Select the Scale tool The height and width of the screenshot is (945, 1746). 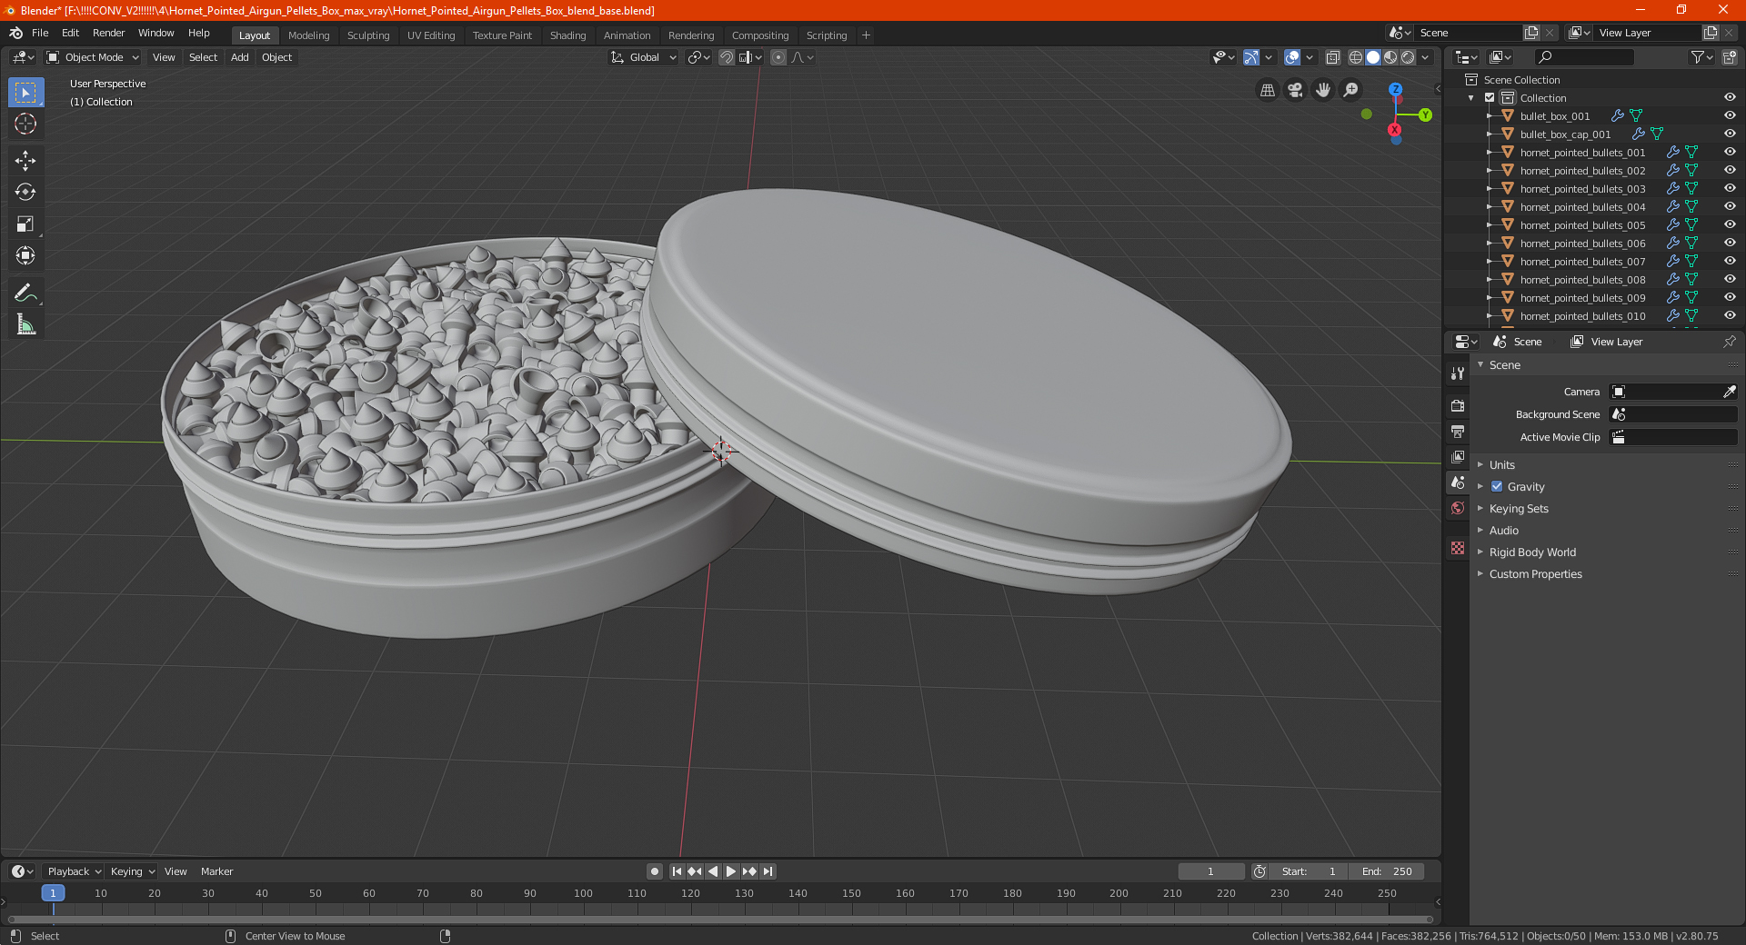point(25,224)
